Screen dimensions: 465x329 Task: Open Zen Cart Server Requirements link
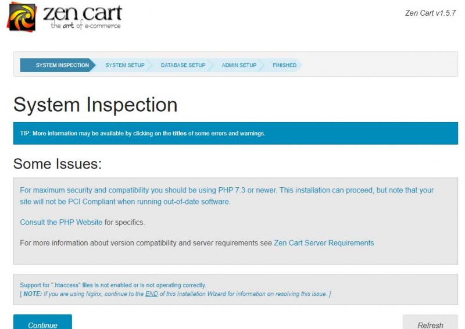[324, 243]
